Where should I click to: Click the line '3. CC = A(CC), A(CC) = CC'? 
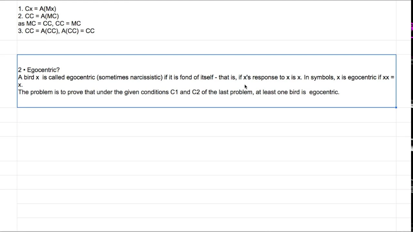56,31
